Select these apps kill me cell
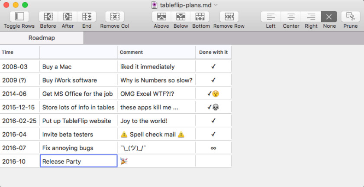 (x=157, y=107)
